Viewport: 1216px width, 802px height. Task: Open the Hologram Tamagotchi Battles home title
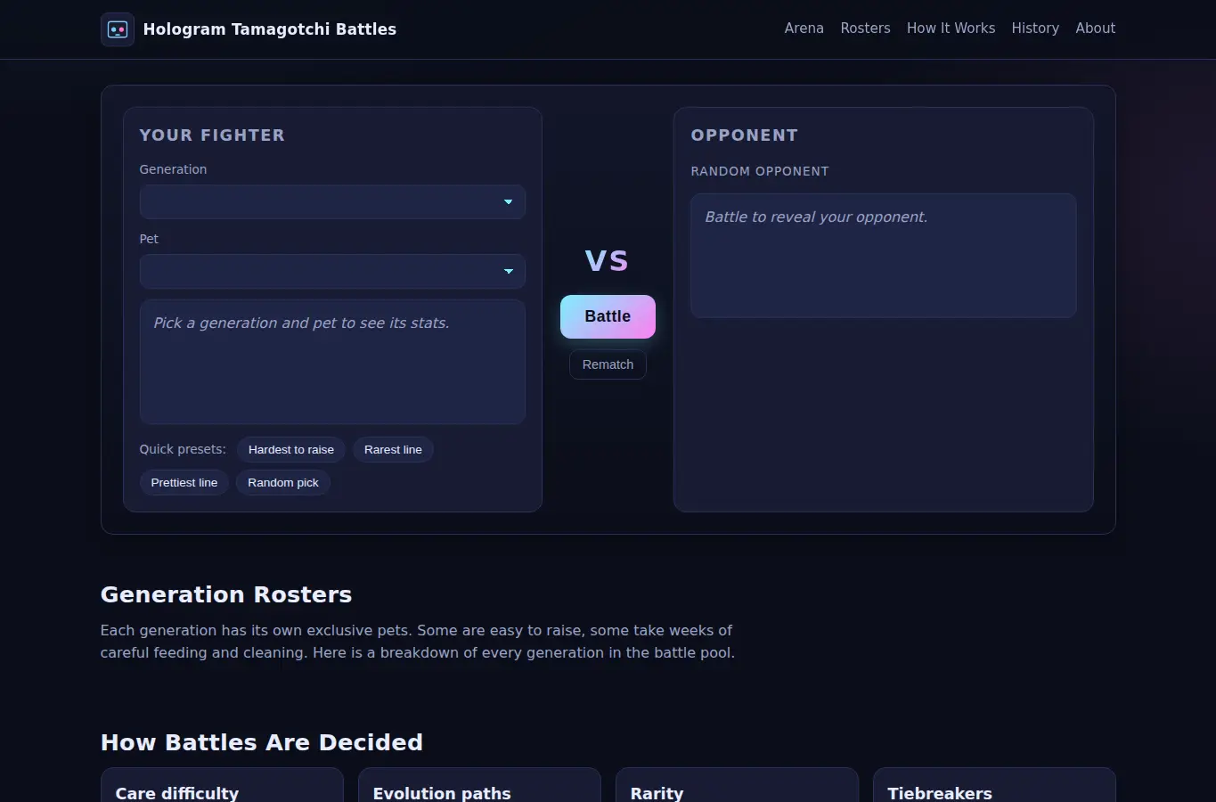[x=269, y=29]
